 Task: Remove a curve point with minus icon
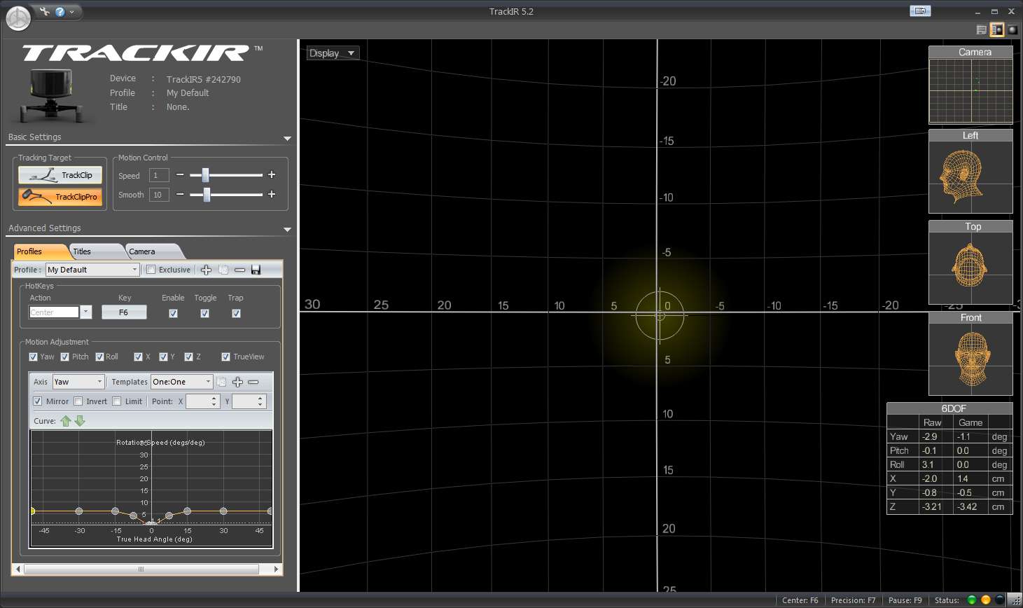click(x=253, y=382)
